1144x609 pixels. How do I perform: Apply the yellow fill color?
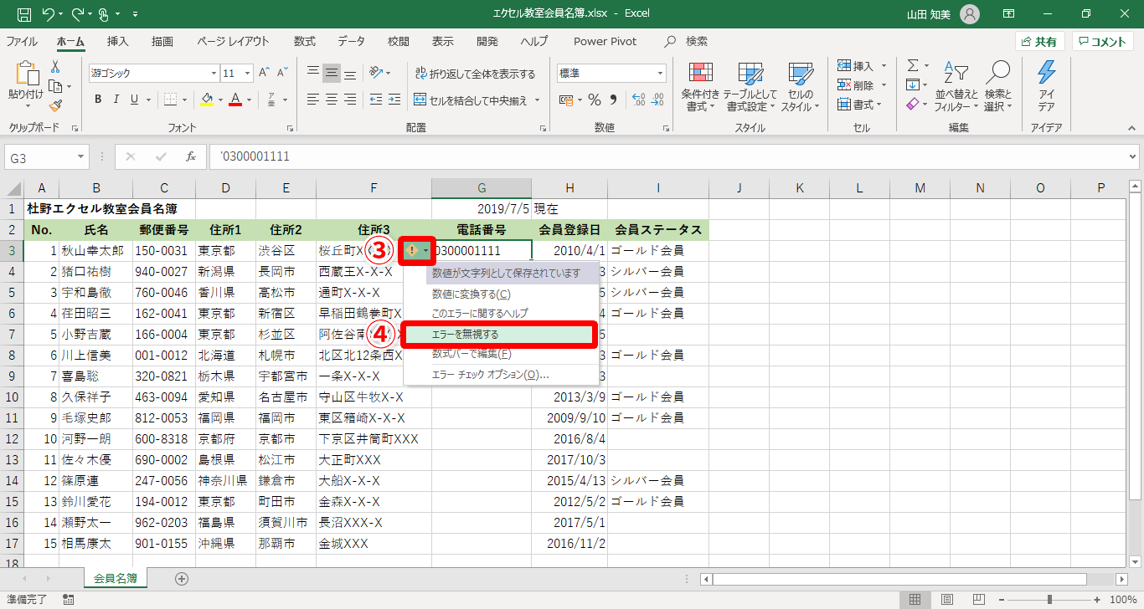[207, 100]
